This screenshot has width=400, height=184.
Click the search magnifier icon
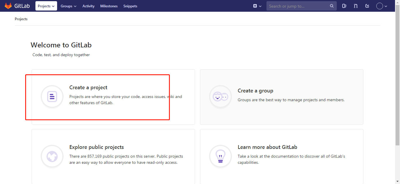(331, 6)
